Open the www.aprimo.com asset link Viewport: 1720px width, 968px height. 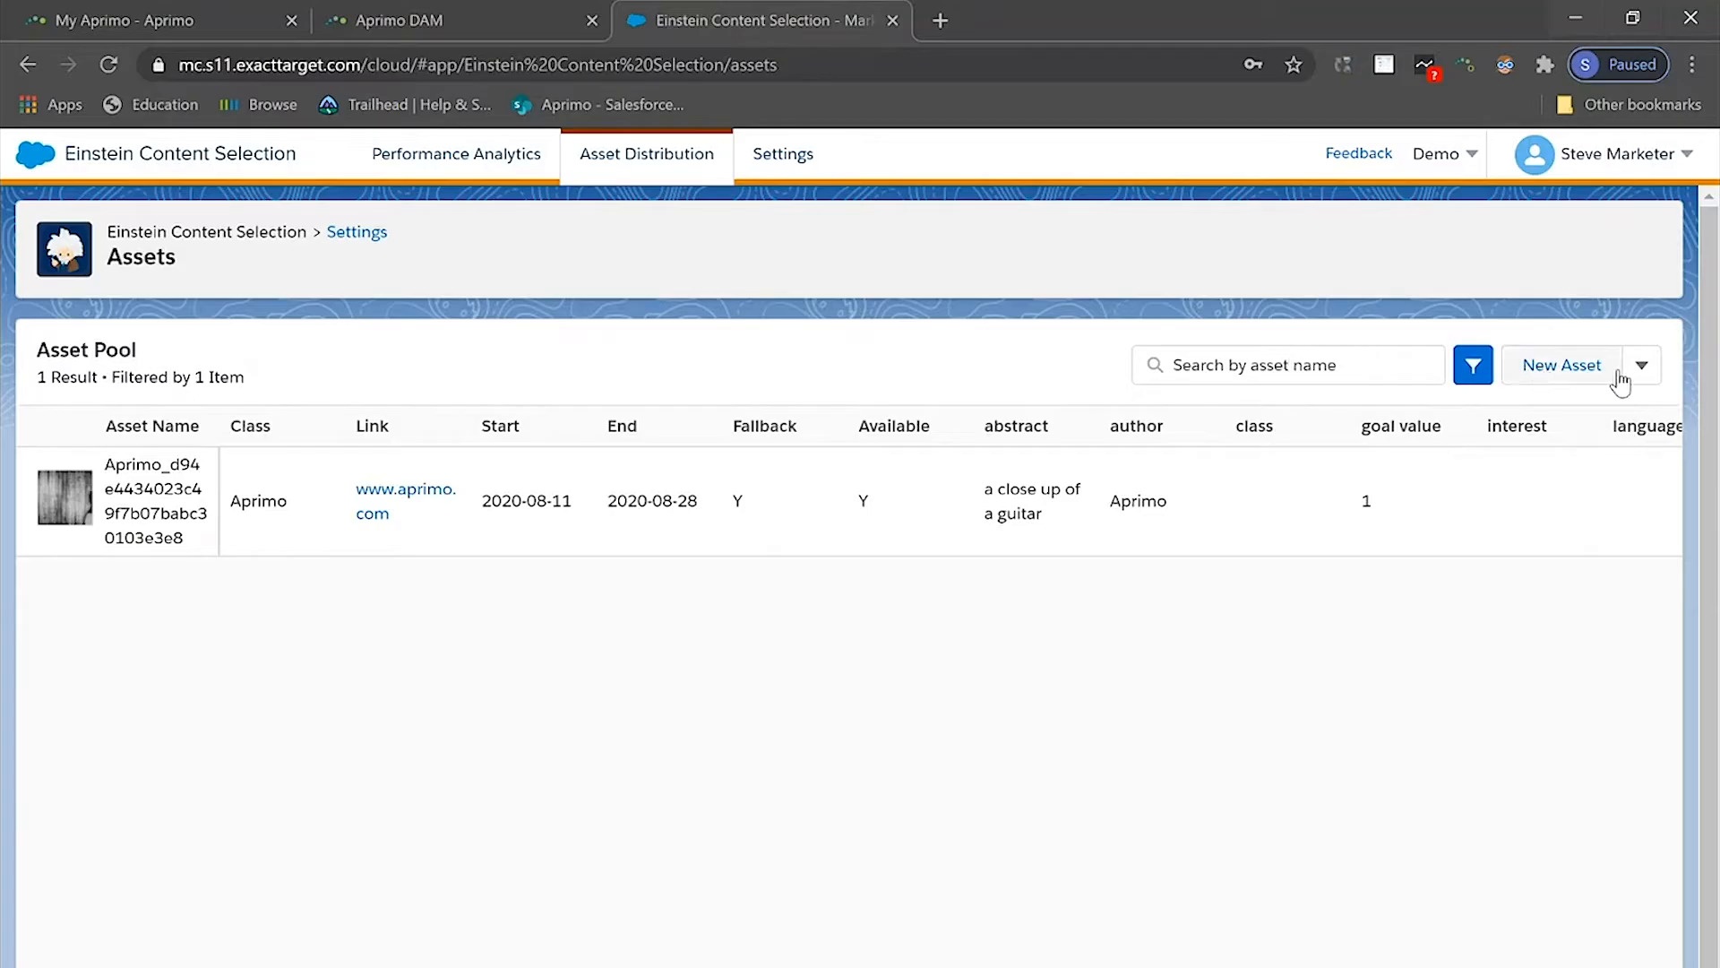[405, 501]
